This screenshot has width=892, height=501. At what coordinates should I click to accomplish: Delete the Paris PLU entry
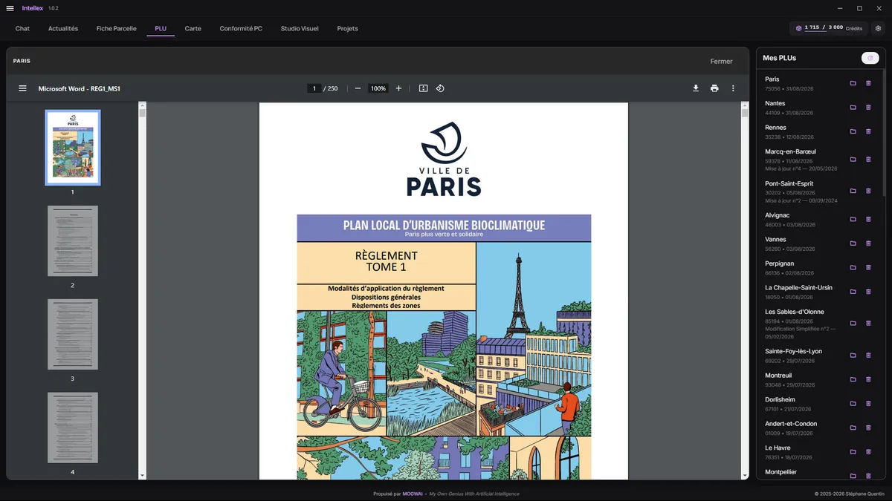(868, 83)
